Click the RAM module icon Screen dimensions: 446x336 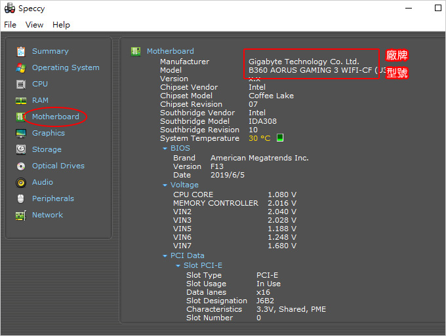[x=21, y=101]
